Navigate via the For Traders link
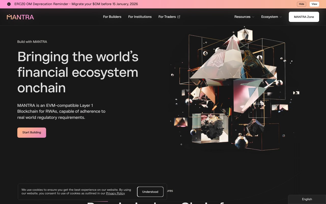This screenshot has width=326, height=204. tap(167, 17)
